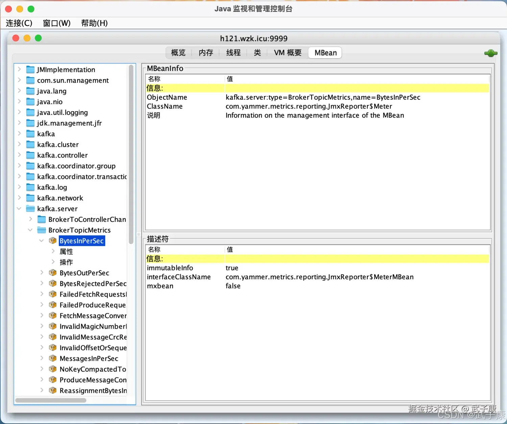
Task: Click the 名称 column header in MBeanInfo
Action: point(185,79)
